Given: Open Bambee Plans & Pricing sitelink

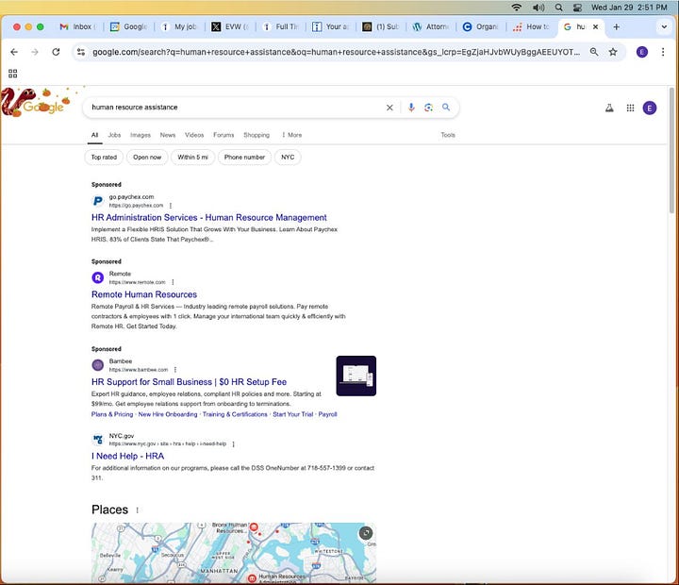Looking at the screenshot, I should 112,415.
